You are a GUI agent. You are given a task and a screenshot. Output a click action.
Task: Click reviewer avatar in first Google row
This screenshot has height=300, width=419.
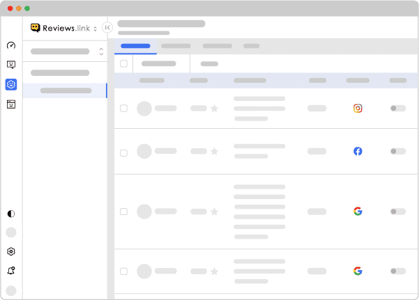pyautogui.click(x=144, y=212)
